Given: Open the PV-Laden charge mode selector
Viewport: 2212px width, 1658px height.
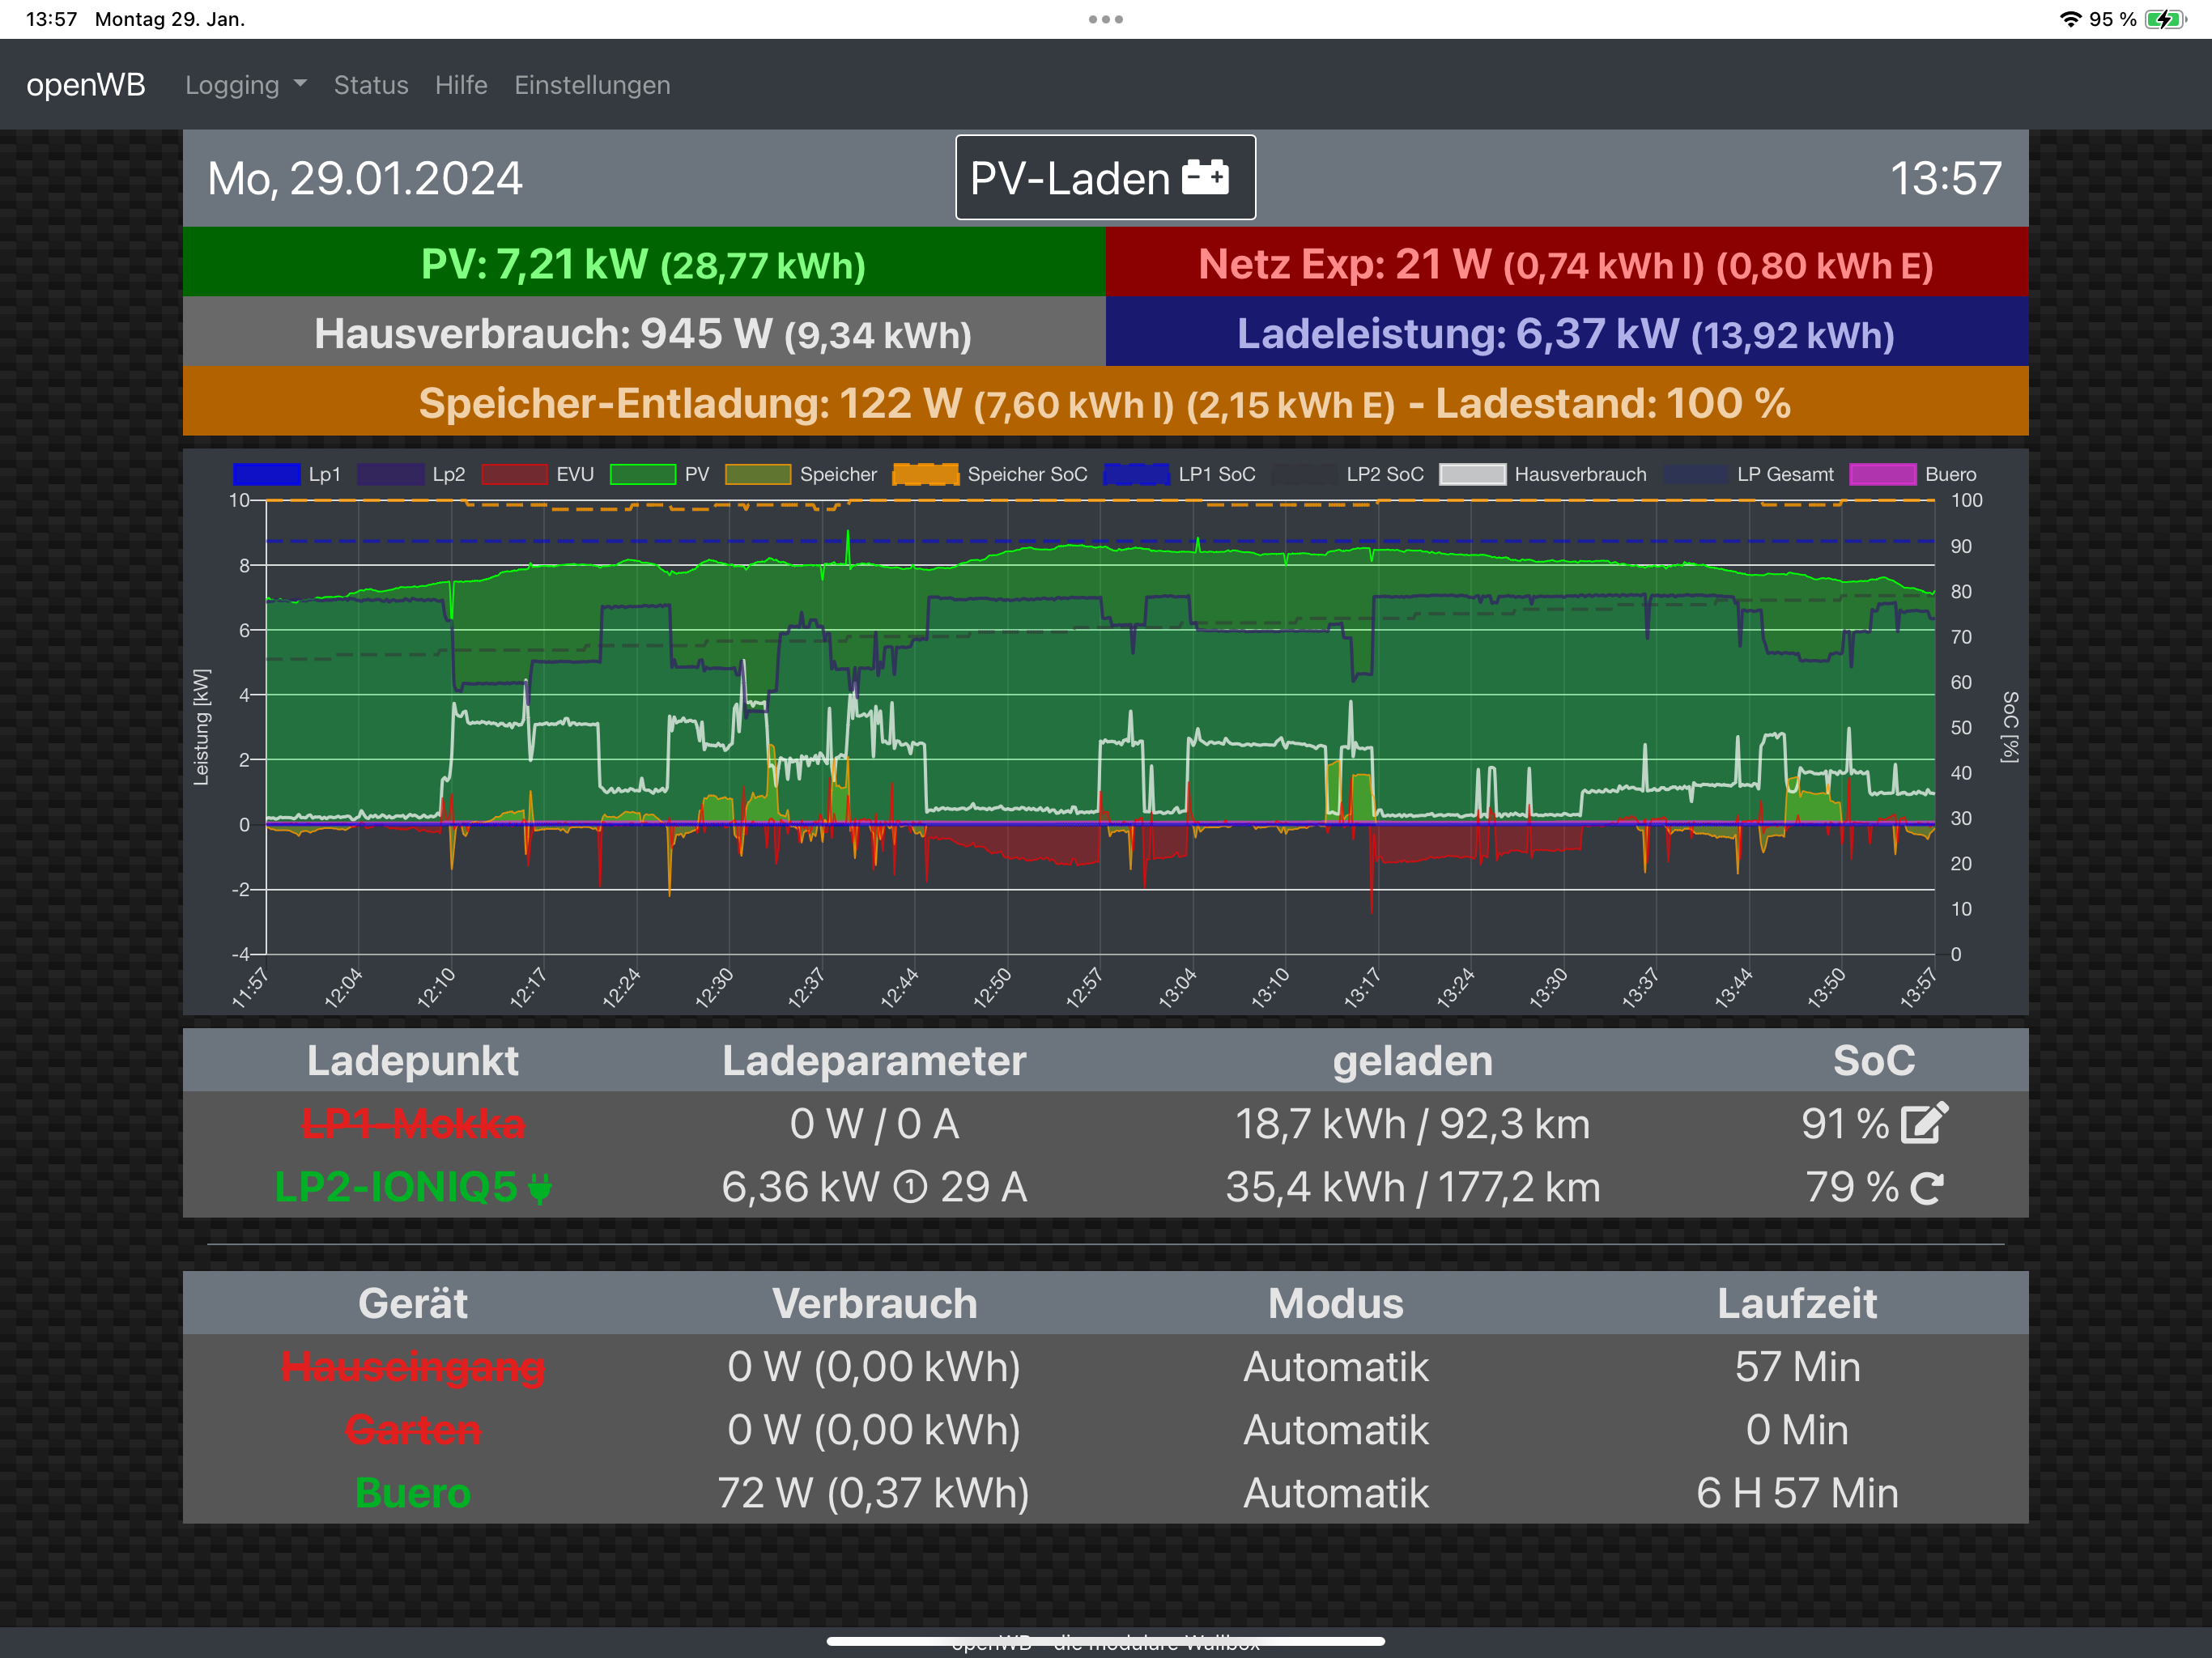Looking at the screenshot, I should click(x=1070, y=178).
